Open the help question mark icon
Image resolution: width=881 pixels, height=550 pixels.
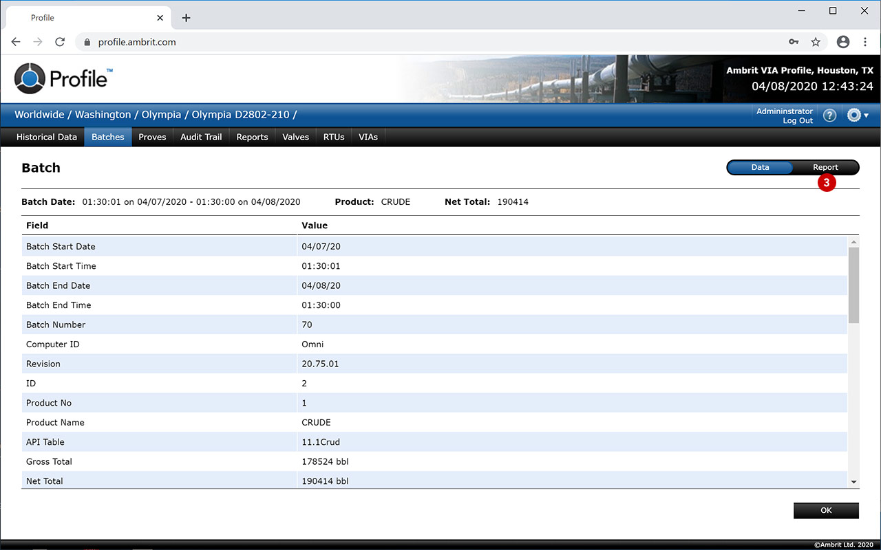[829, 115]
